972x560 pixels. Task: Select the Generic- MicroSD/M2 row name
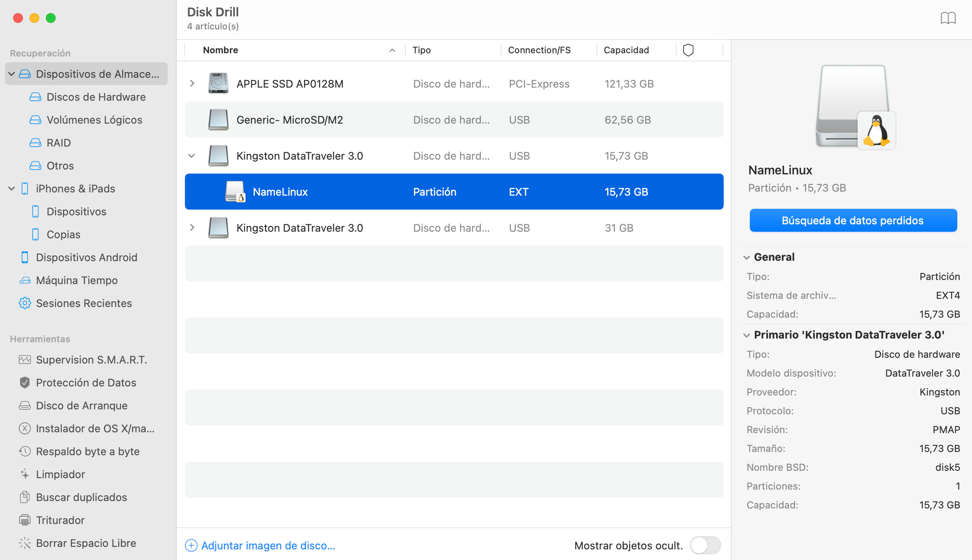click(290, 120)
